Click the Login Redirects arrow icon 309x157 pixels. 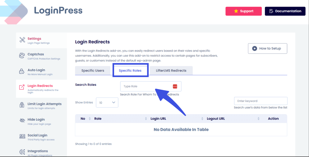point(22,87)
